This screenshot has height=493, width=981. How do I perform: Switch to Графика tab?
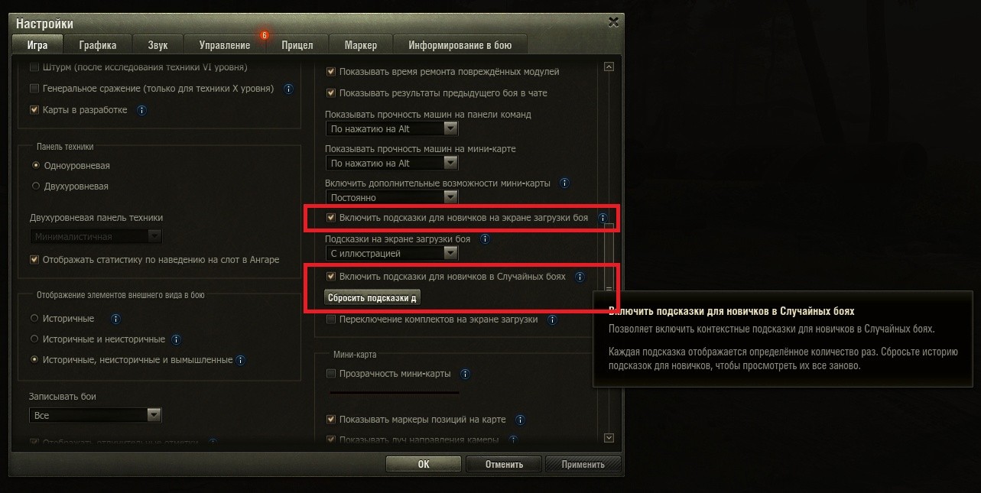pos(98,45)
